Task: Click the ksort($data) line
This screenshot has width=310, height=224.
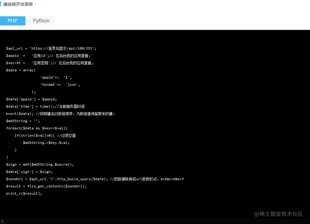Action: [61, 114]
